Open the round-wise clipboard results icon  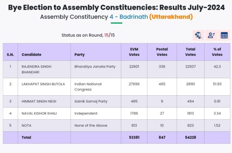(x=198, y=35)
